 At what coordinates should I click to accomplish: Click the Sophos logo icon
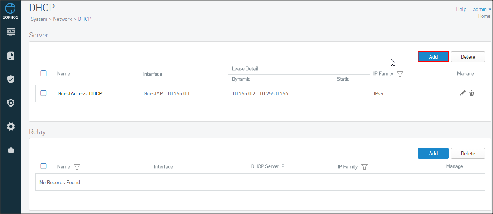(x=10, y=8)
